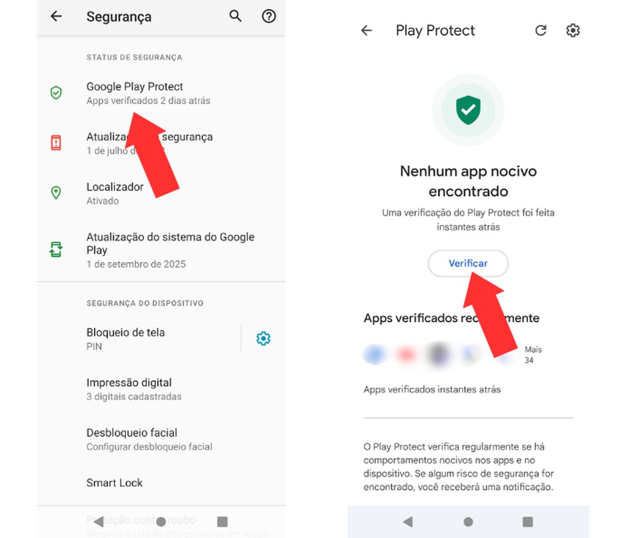This screenshot has height=538, width=629.
Task: Tap Android back triangle on Play Protect screen
Action: [408, 521]
